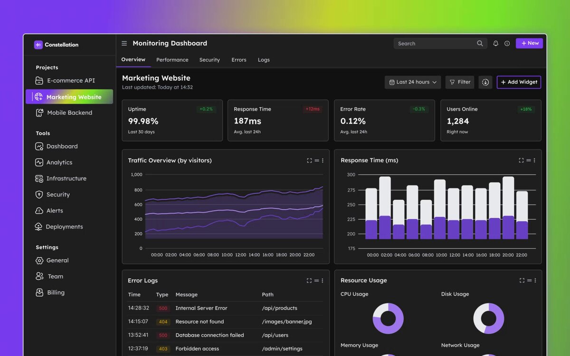The height and width of the screenshot is (356, 570).
Task: Open Error Logs three-dot options menu
Action: pyautogui.click(x=323, y=281)
